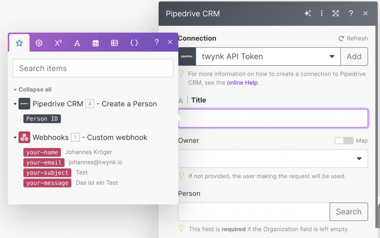
Task: Collapse the Pipedrive CRM Create a Person group
Action: tap(15, 104)
